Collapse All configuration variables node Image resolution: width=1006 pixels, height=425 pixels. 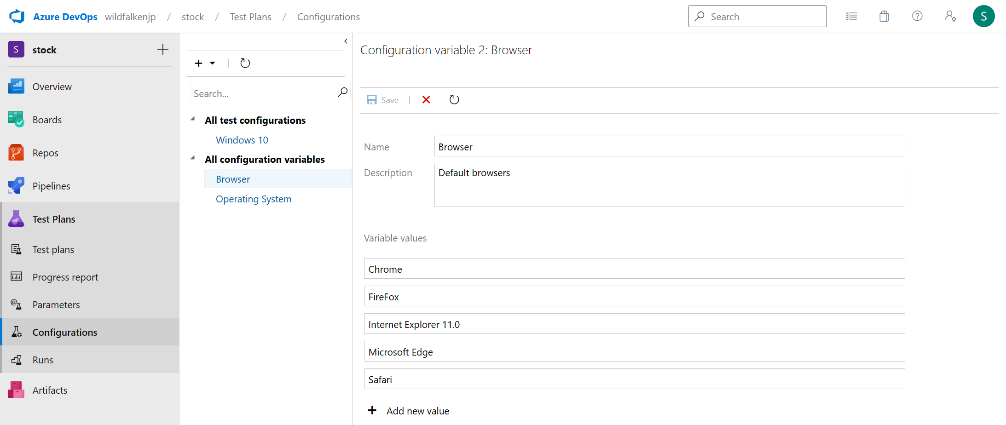coord(193,158)
